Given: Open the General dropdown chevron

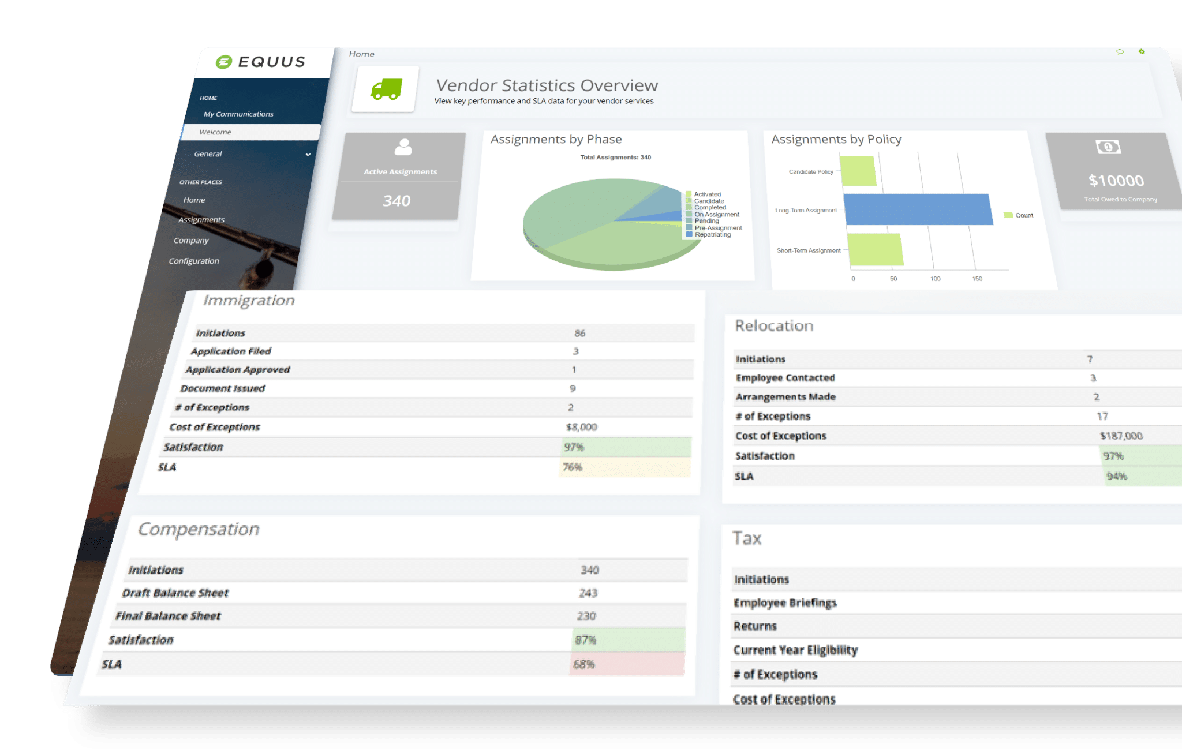Looking at the screenshot, I should (308, 154).
